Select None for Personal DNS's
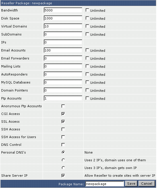This screenshot has width=157, height=189. pos(63,152)
